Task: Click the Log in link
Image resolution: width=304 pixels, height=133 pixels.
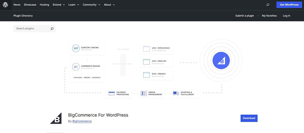Action: [287, 16]
